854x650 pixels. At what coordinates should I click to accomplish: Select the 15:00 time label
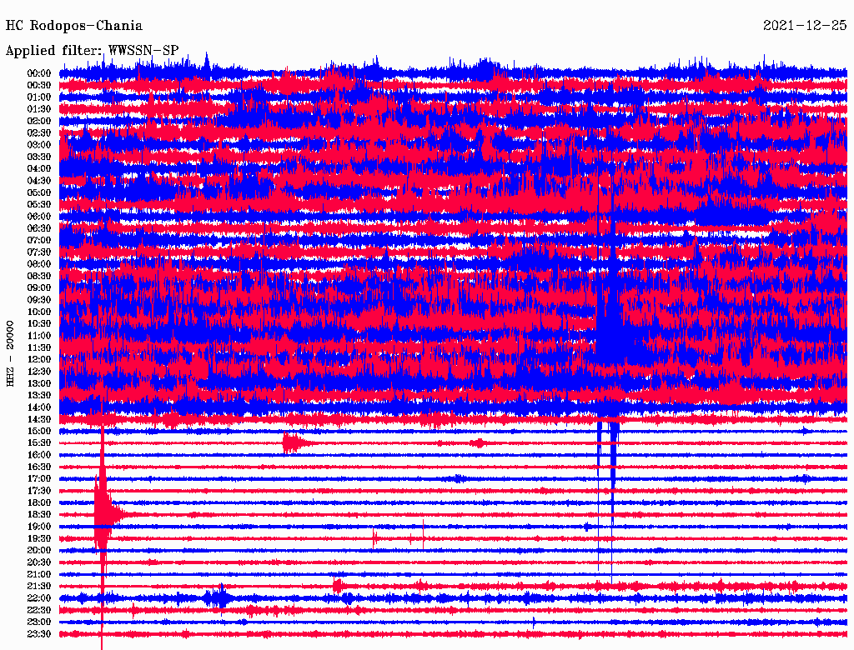click(39, 431)
